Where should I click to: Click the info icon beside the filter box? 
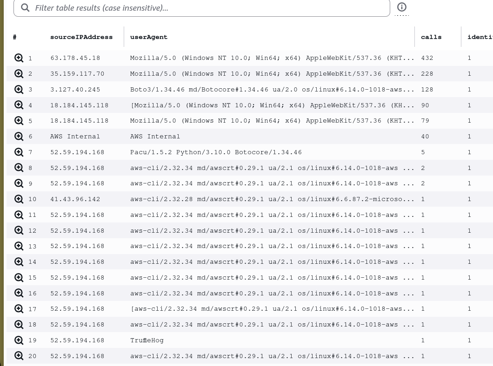click(x=402, y=7)
